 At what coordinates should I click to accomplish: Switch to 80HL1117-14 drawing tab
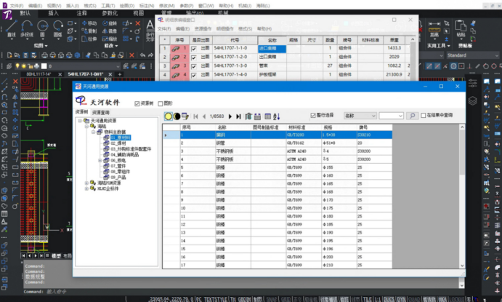(x=39, y=74)
